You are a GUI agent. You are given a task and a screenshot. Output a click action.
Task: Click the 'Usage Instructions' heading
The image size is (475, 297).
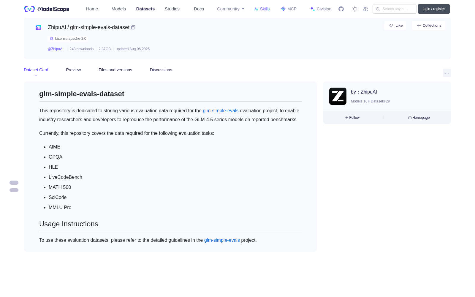(69, 224)
